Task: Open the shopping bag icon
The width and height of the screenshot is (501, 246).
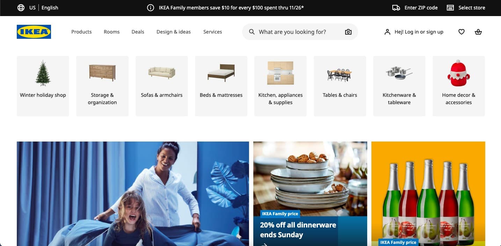Action: pos(478,32)
